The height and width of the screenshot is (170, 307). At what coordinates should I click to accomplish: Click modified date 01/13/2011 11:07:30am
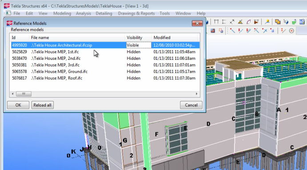(x=174, y=78)
